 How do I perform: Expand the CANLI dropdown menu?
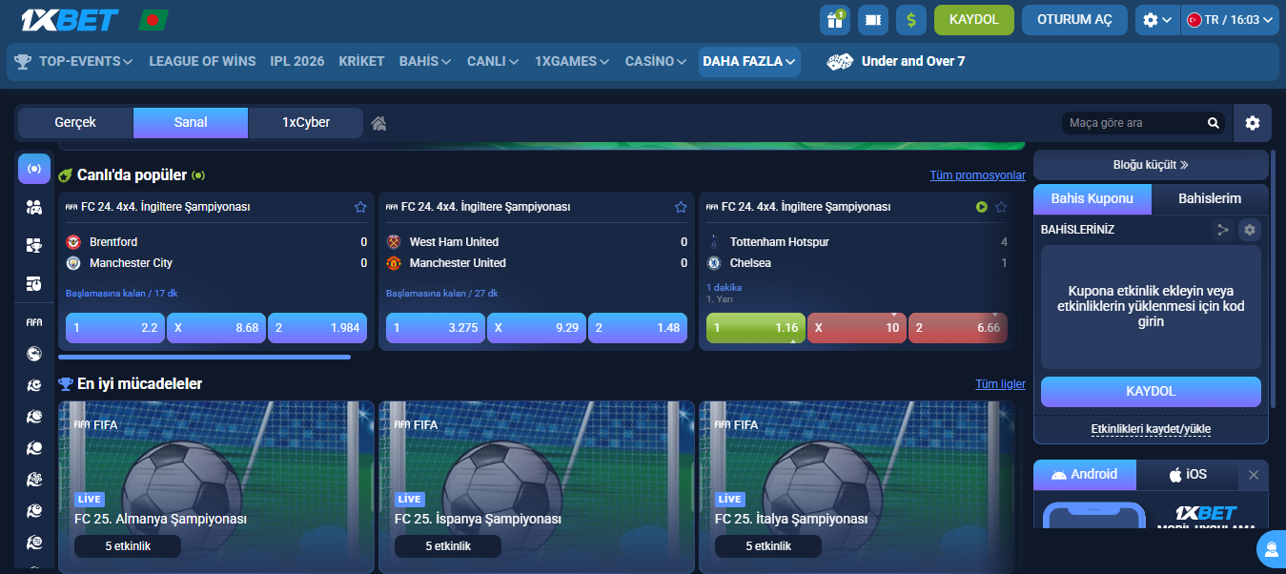pos(493,61)
